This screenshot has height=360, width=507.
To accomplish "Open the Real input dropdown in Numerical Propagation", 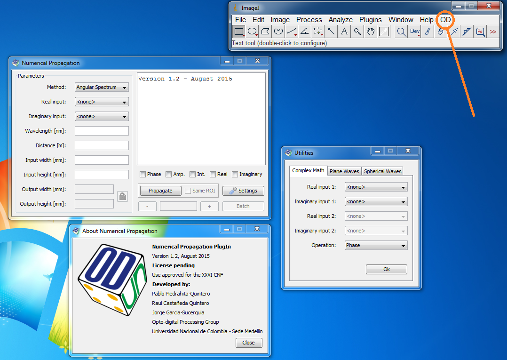I will [x=102, y=102].
